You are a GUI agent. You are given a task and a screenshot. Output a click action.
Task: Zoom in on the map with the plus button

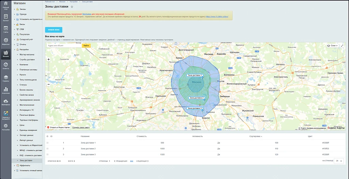click(x=49, y=59)
